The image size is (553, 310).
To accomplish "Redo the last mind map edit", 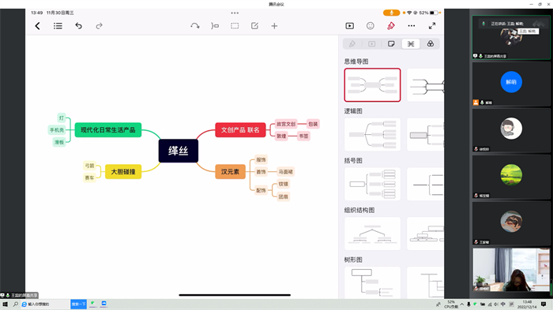I will click(99, 26).
